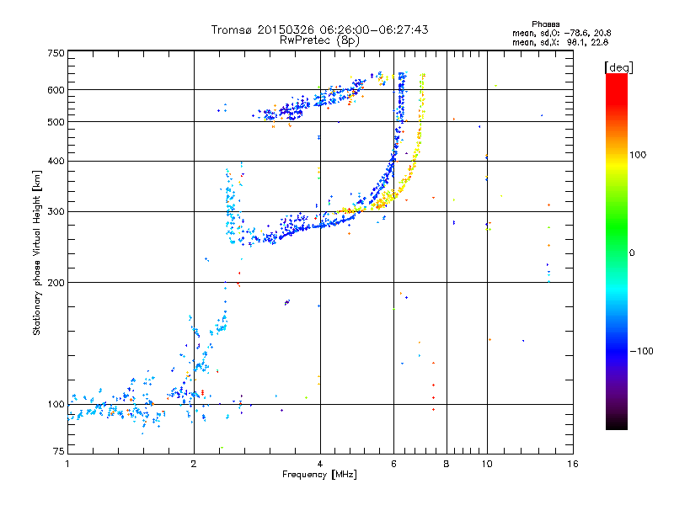Click the 200 tick on the height axis
The height and width of the screenshot is (505, 674).
pos(56,282)
